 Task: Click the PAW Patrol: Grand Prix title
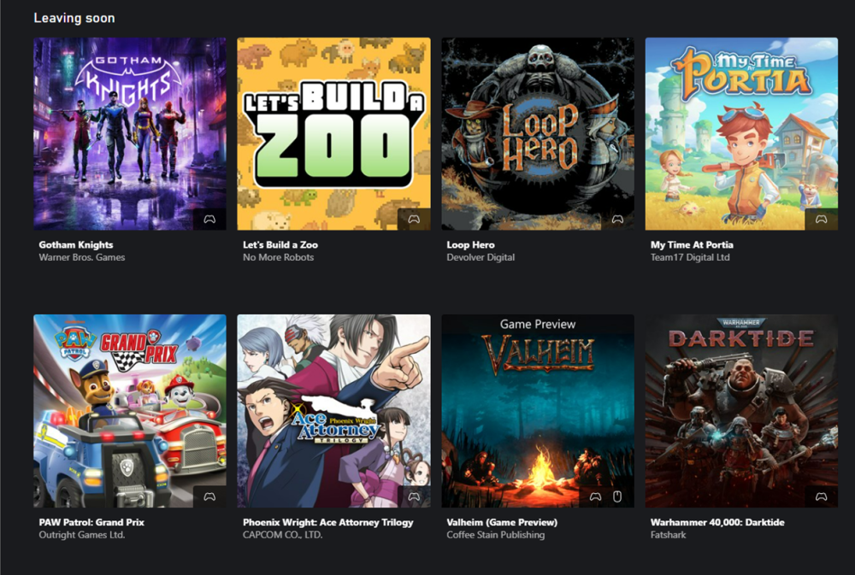click(91, 522)
